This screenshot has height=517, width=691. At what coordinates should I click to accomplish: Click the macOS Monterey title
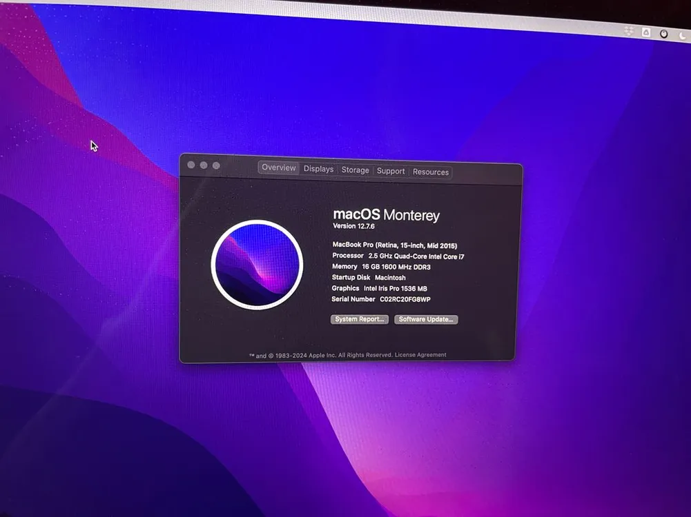point(386,214)
